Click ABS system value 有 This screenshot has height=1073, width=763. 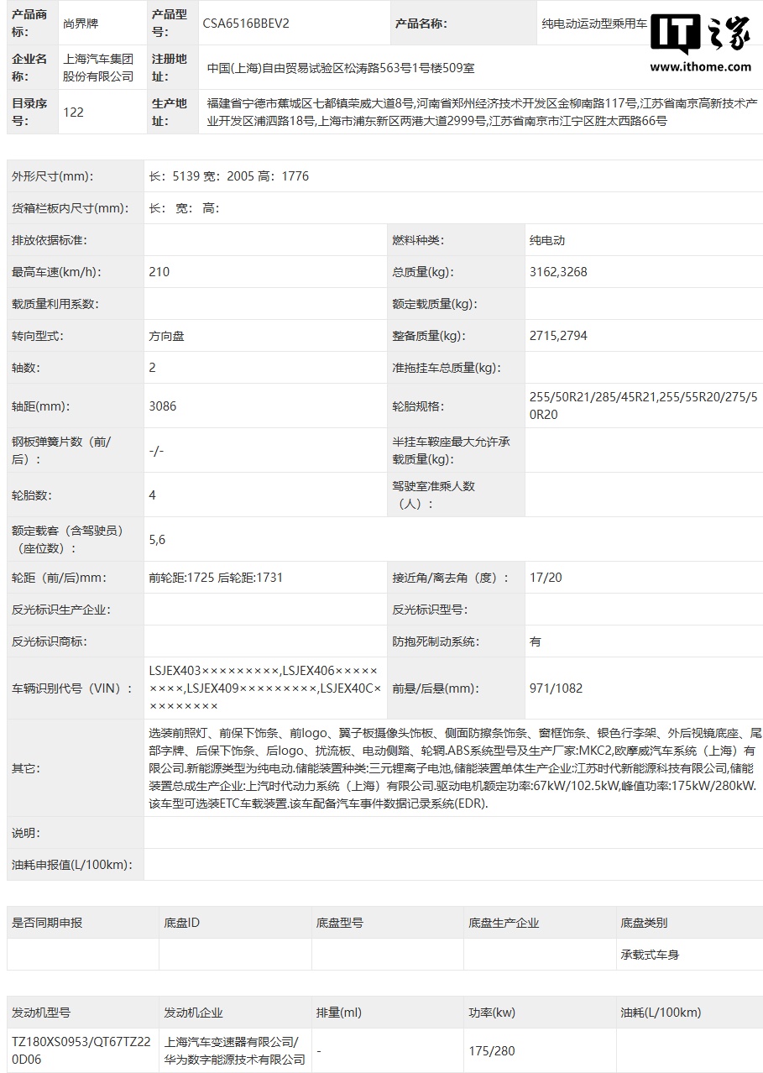click(x=536, y=641)
